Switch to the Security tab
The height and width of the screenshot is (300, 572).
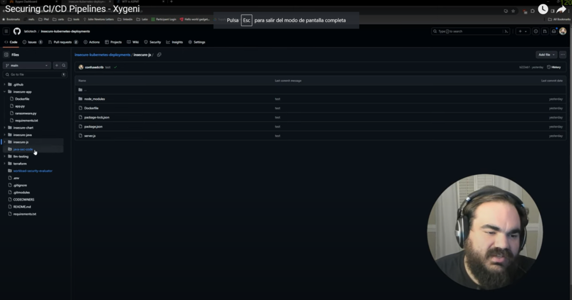pyautogui.click(x=152, y=42)
